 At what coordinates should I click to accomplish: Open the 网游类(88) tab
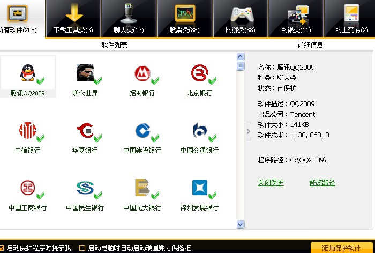[241, 19]
